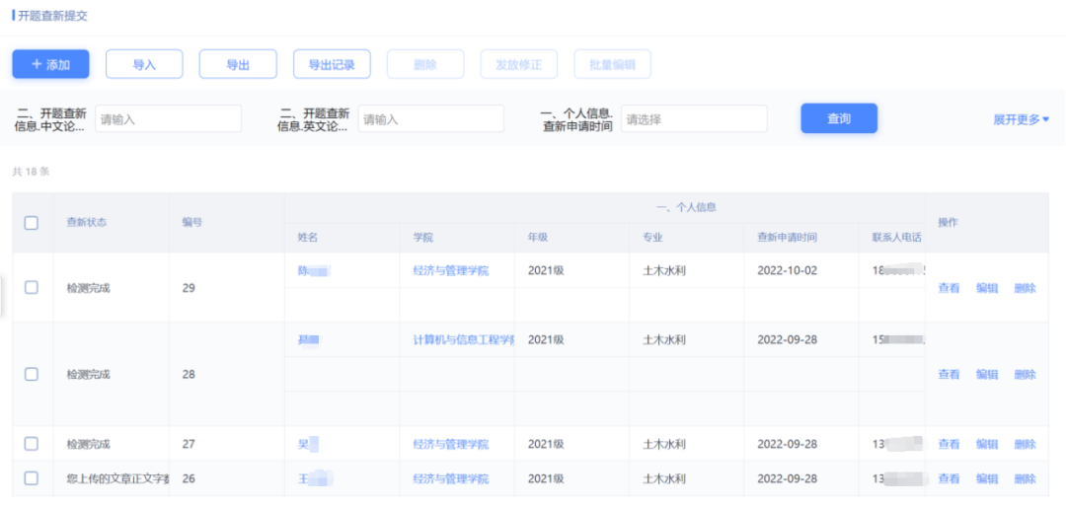Click the 开题查新提交 page title

click(52, 16)
